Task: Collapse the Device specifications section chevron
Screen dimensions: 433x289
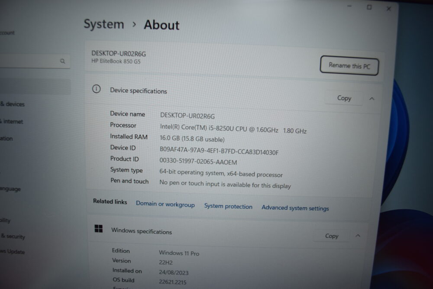Action: (372, 99)
